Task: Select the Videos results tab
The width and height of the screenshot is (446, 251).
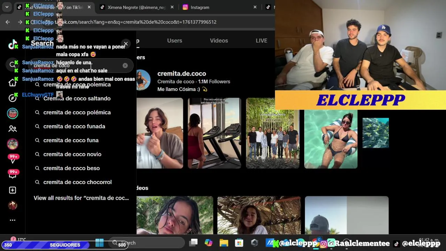Action: (x=219, y=40)
